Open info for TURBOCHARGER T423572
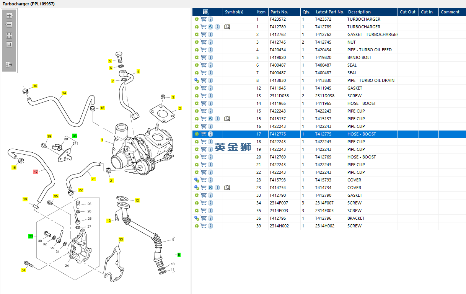466x294 pixels. [x=210, y=19]
